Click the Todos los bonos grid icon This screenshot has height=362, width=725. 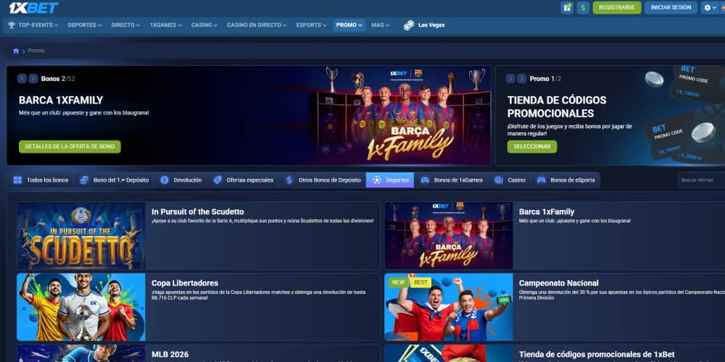(x=17, y=180)
